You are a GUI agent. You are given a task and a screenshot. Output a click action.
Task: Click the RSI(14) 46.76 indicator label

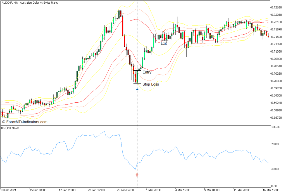pos(10,128)
